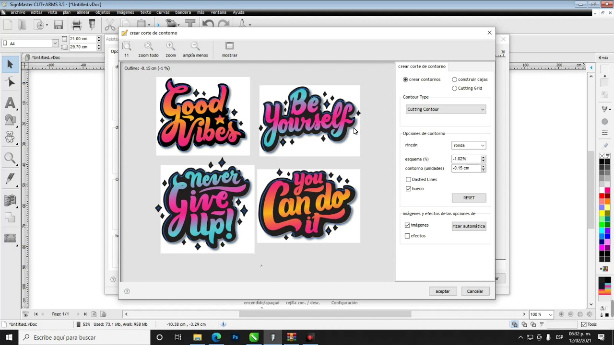Click the help question mark in dialog
Viewport: 614px width, 345px height.
(x=127, y=291)
